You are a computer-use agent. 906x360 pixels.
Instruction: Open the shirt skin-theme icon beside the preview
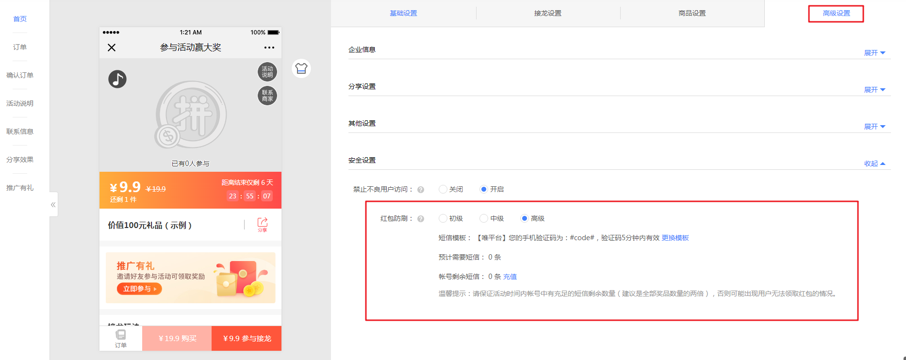click(x=301, y=68)
